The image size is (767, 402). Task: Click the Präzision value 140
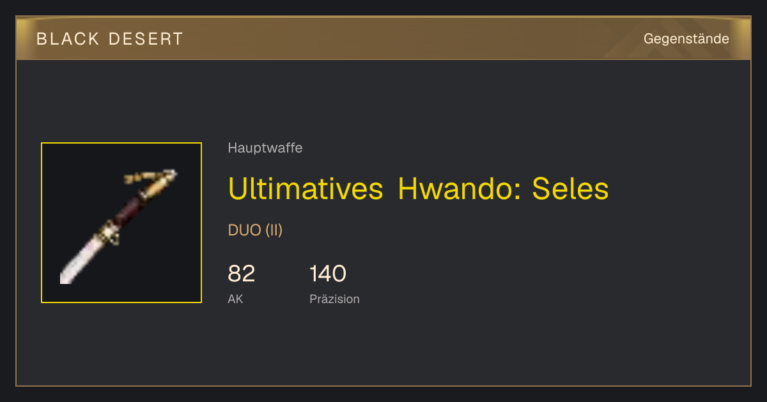point(328,274)
